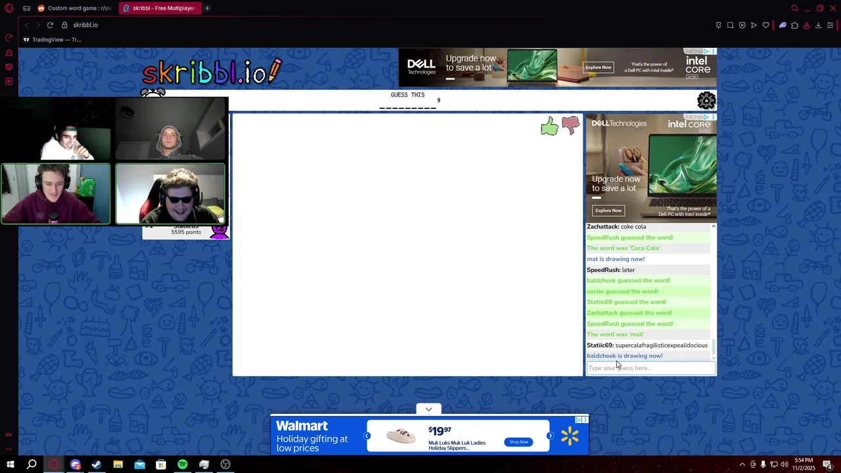Open the purple Aria AI icon
This screenshot has height=473, width=841.
pos(783,25)
